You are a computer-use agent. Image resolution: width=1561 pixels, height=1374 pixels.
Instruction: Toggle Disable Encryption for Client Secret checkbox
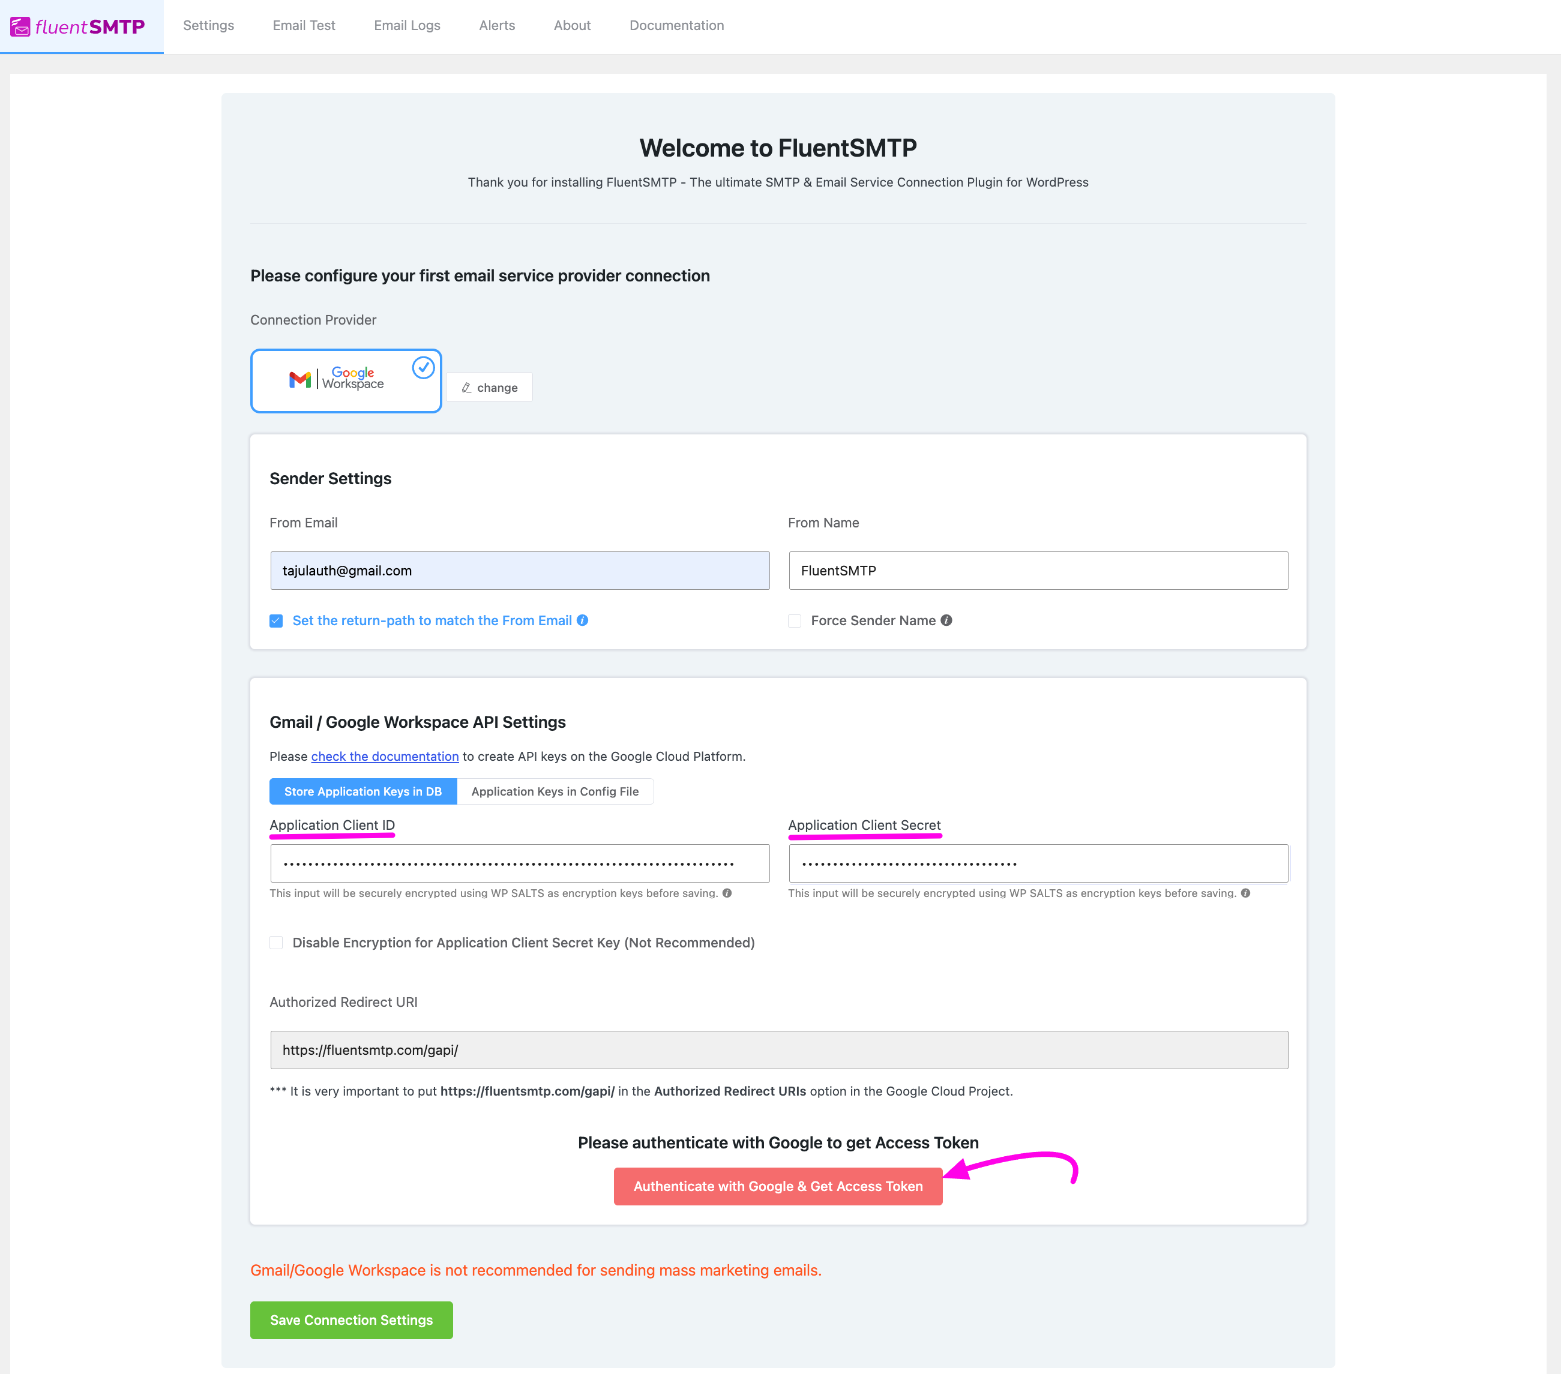[x=277, y=943]
